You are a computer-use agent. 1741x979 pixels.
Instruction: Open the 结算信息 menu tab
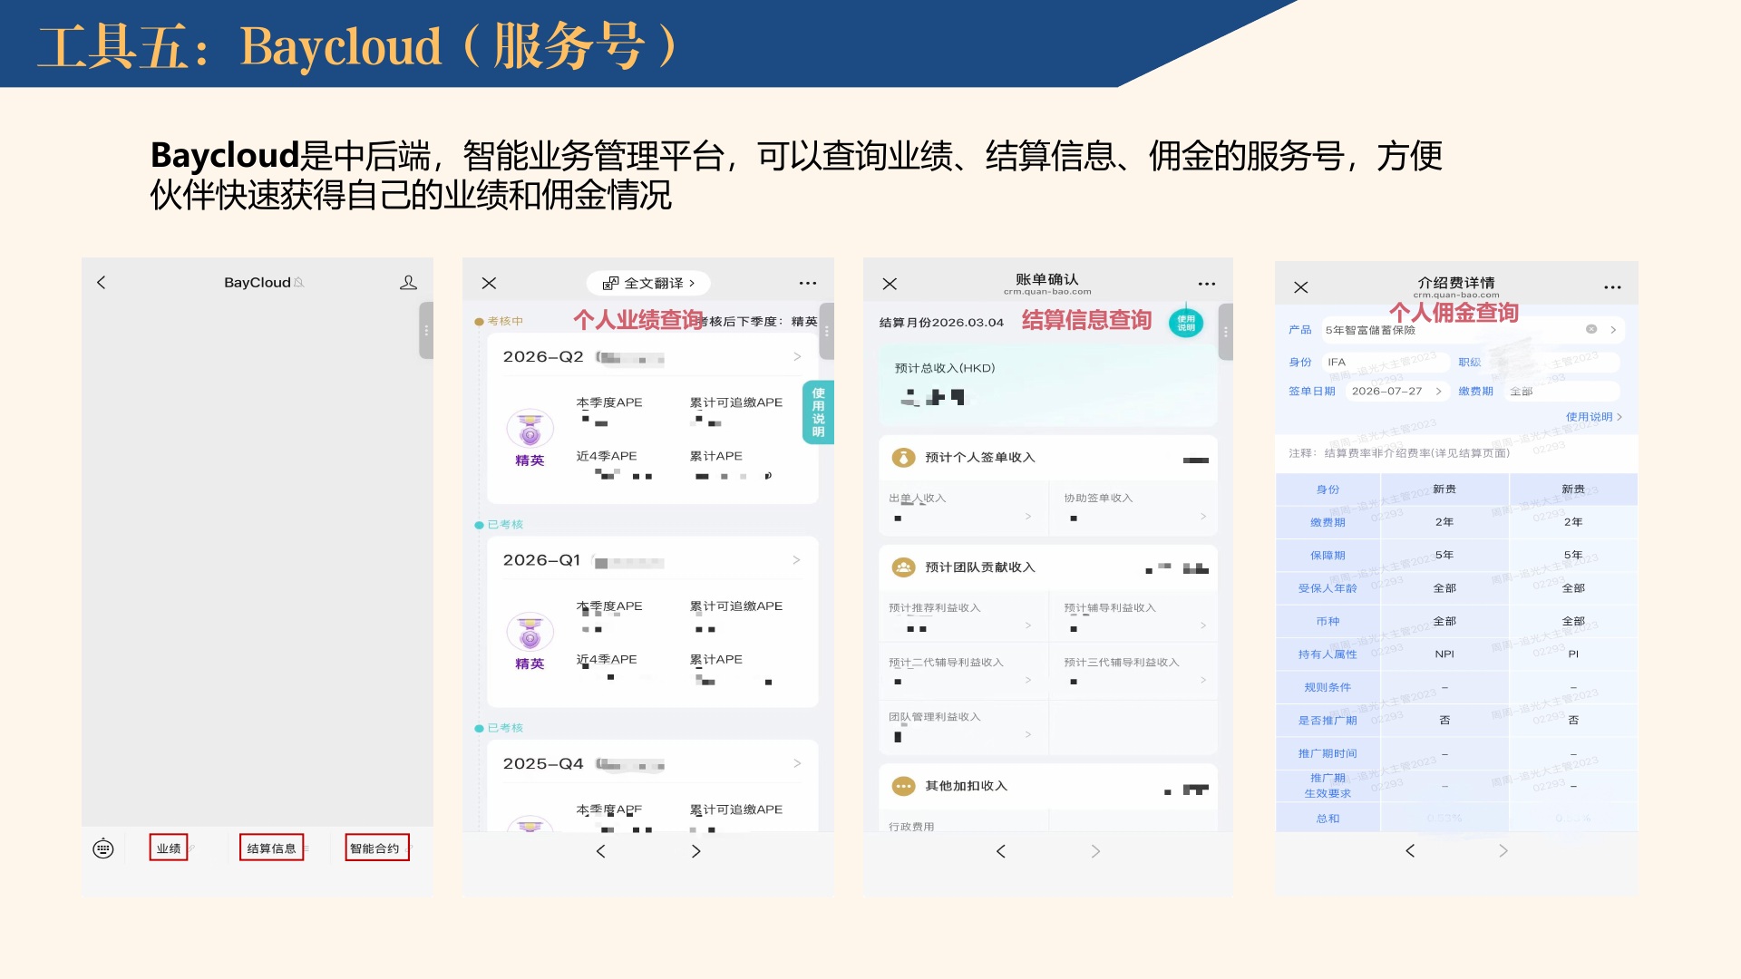(x=271, y=848)
